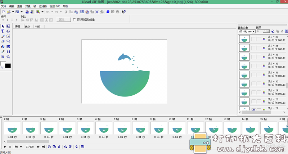Select the Zoom In magnifier tool
Viewport: 288px width, 154px height.
[x=3, y=57]
